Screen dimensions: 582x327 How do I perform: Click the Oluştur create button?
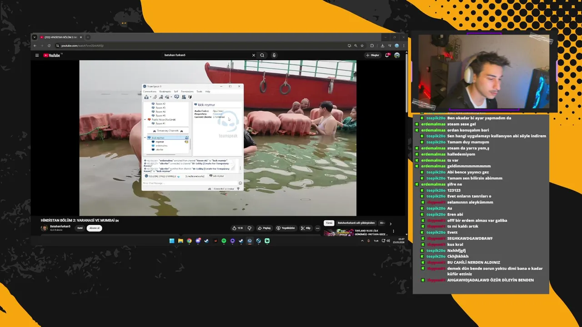coord(373,55)
